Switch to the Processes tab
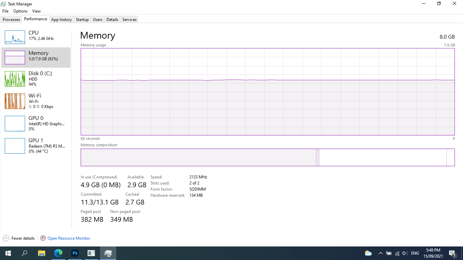 (x=12, y=20)
